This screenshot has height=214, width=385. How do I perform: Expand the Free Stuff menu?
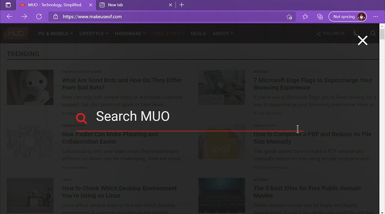(169, 34)
